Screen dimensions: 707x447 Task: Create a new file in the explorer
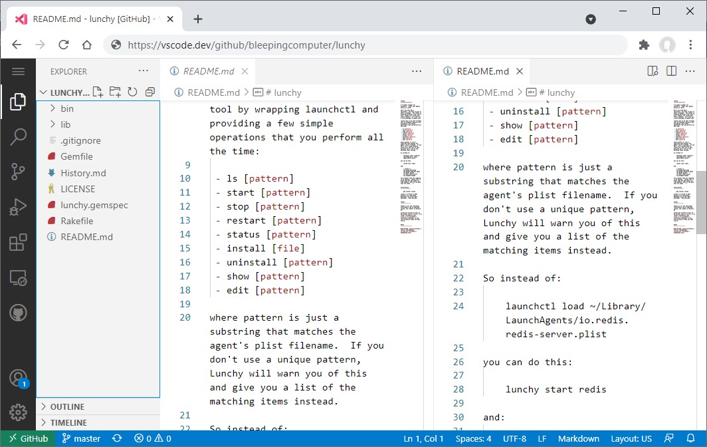[98, 92]
